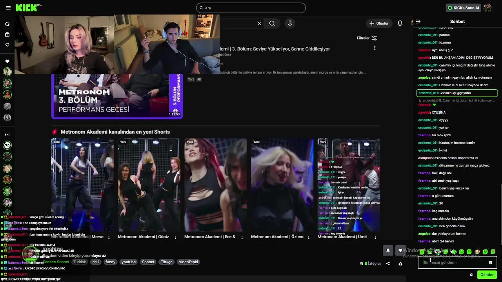The image size is (502, 282).
Task: Select the VideoTepki tag
Action: coord(188,262)
